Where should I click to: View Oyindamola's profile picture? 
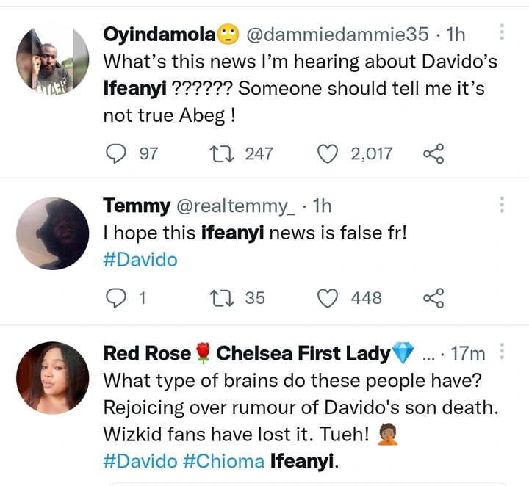[x=52, y=61]
